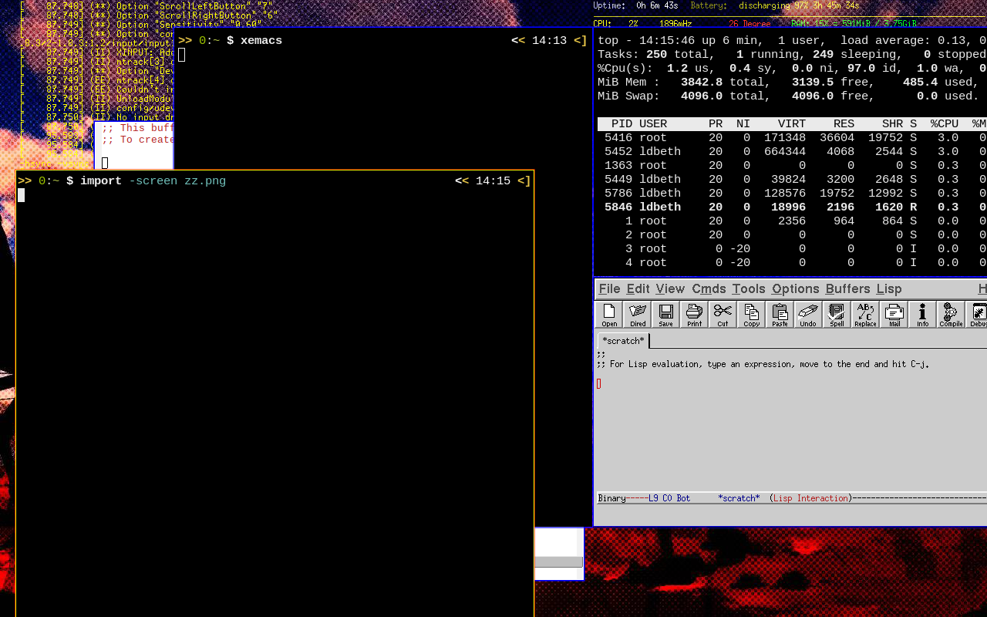Focus the terminal running import command
The width and height of the screenshot is (987, 617).
[x=275, y=386]
